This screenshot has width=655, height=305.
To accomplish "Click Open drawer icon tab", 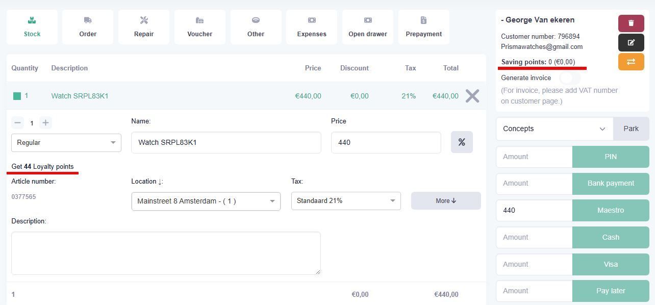I will [x=368, y=27].
